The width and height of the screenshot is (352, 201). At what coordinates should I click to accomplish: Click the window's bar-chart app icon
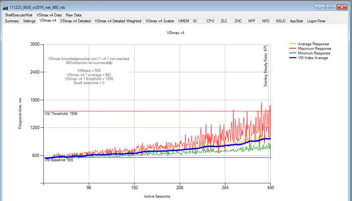pos(5,8)
